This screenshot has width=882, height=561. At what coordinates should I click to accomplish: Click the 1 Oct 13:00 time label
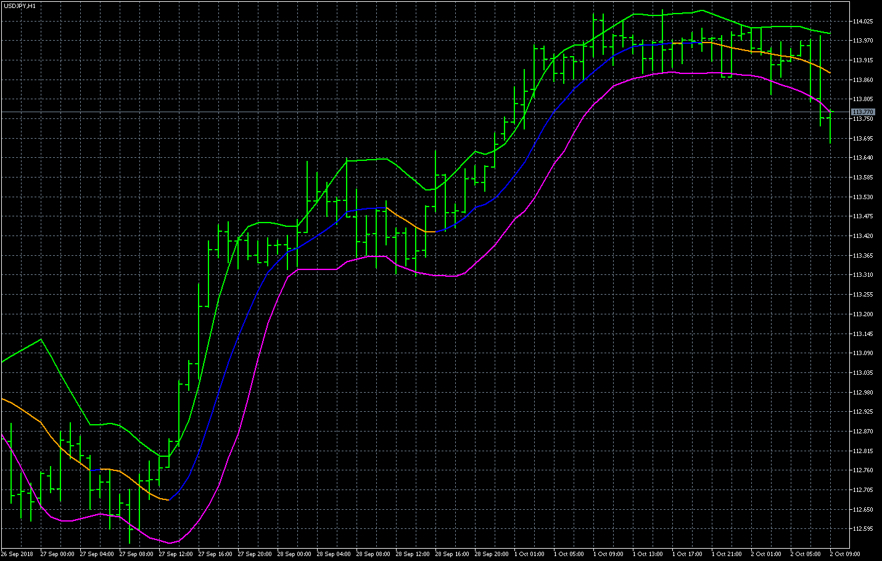click(648, 554)
